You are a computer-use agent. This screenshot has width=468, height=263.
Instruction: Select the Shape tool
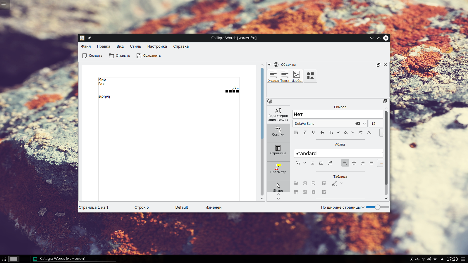coord(278,186)
